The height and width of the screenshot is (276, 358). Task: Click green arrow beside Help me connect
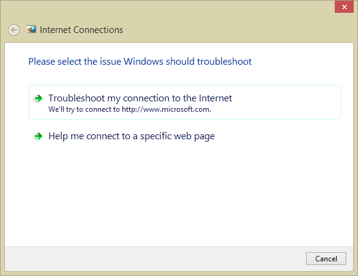39,136
